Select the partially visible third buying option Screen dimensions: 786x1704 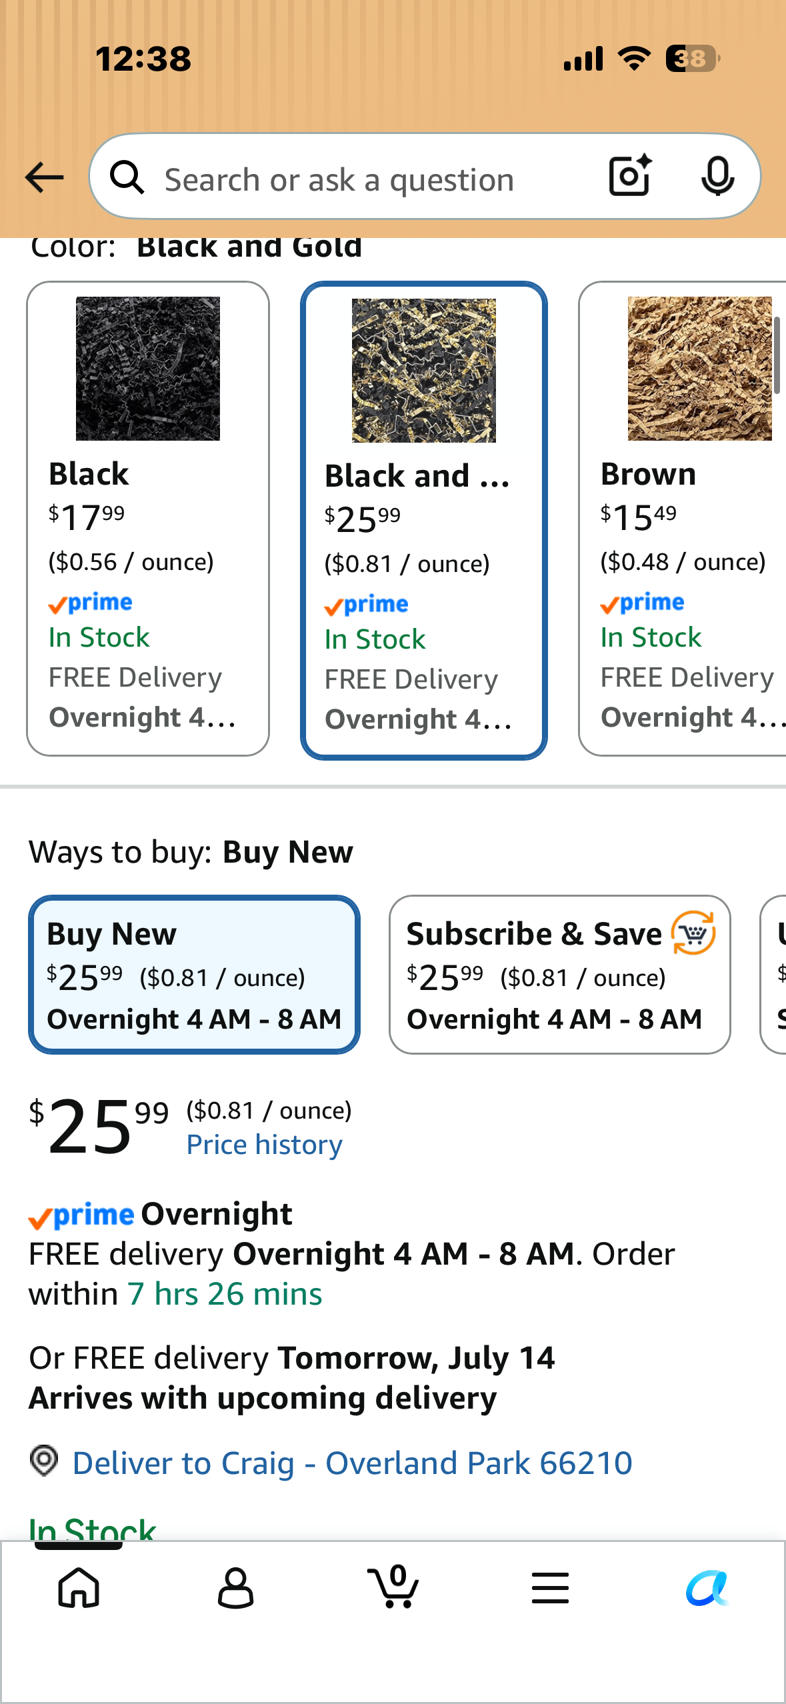pyautogui.click(x=773, y=975)
